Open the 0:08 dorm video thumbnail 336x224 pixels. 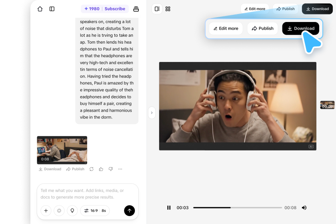62,150
